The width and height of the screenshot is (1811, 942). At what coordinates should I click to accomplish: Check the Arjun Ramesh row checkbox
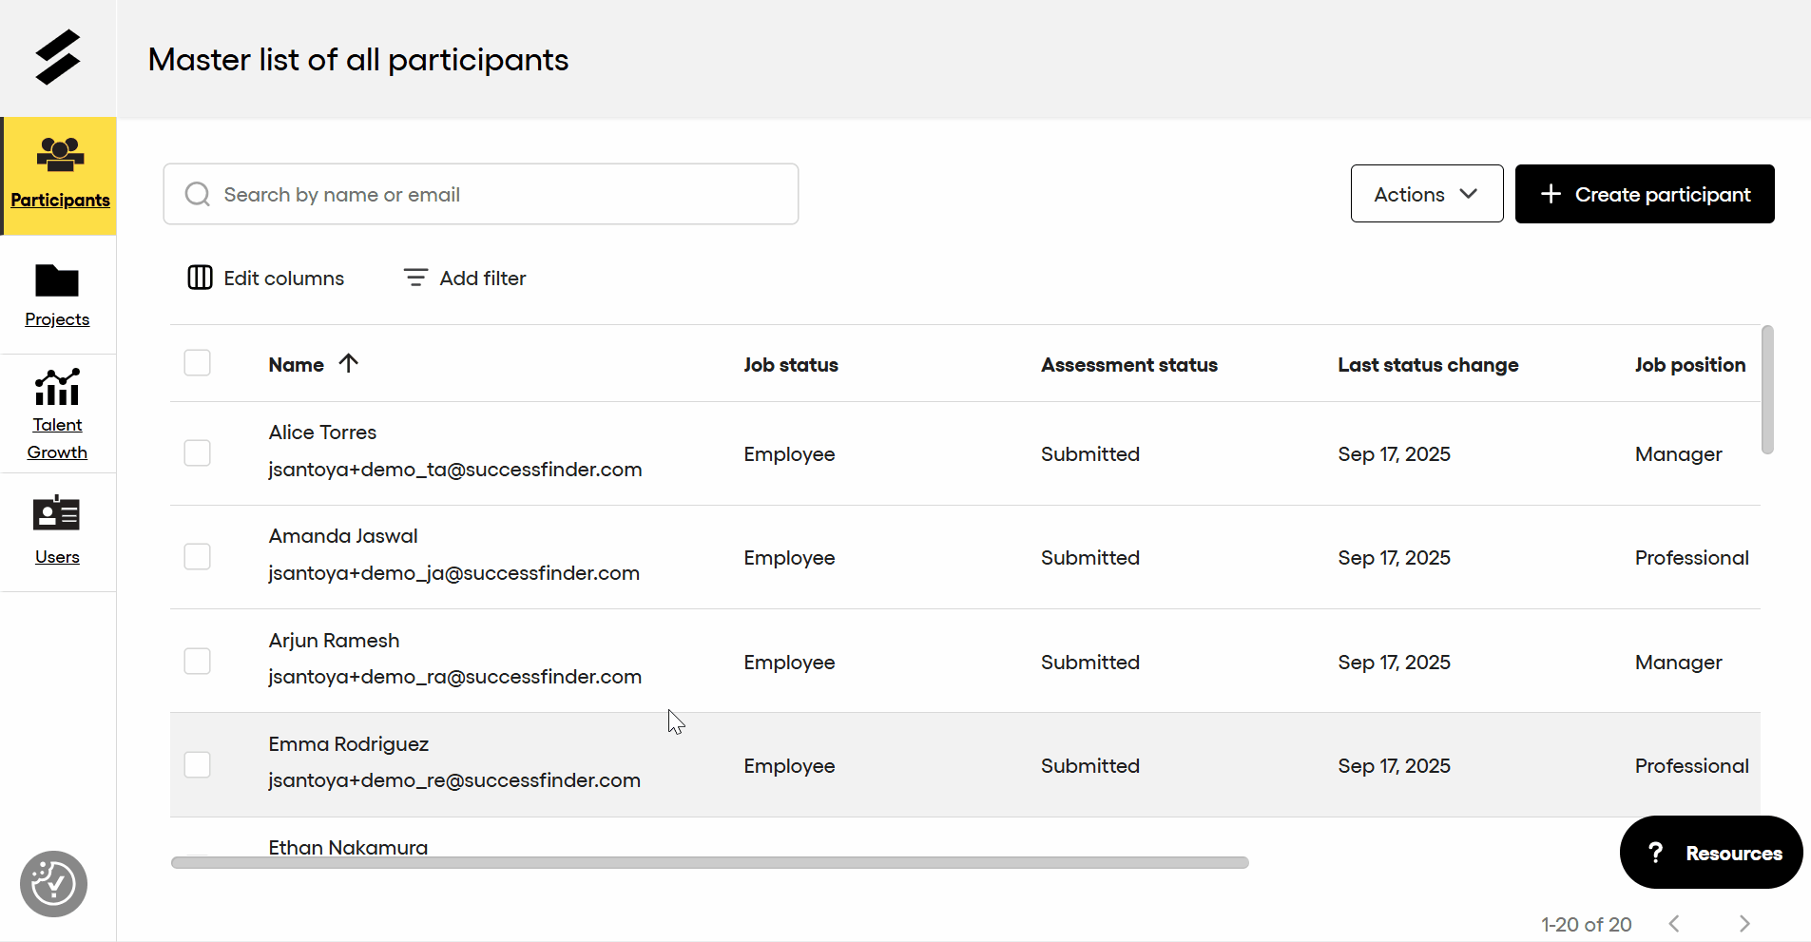point(197,661)
